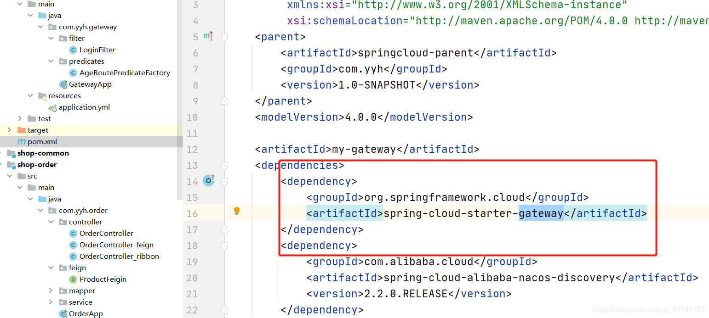Click the highlighted word gateway in artifactId

pyautogui.click(x=541, y=213)
